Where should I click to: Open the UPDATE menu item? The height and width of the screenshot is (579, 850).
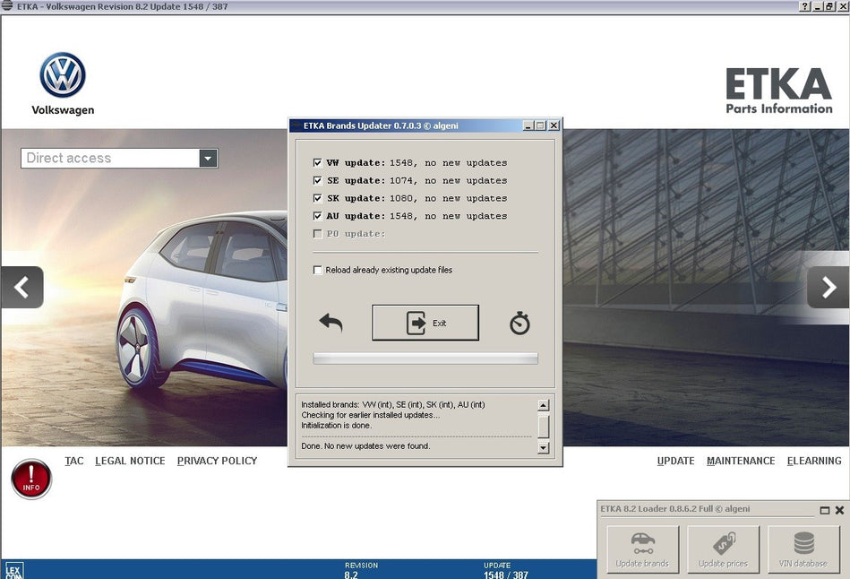point(675,461)
